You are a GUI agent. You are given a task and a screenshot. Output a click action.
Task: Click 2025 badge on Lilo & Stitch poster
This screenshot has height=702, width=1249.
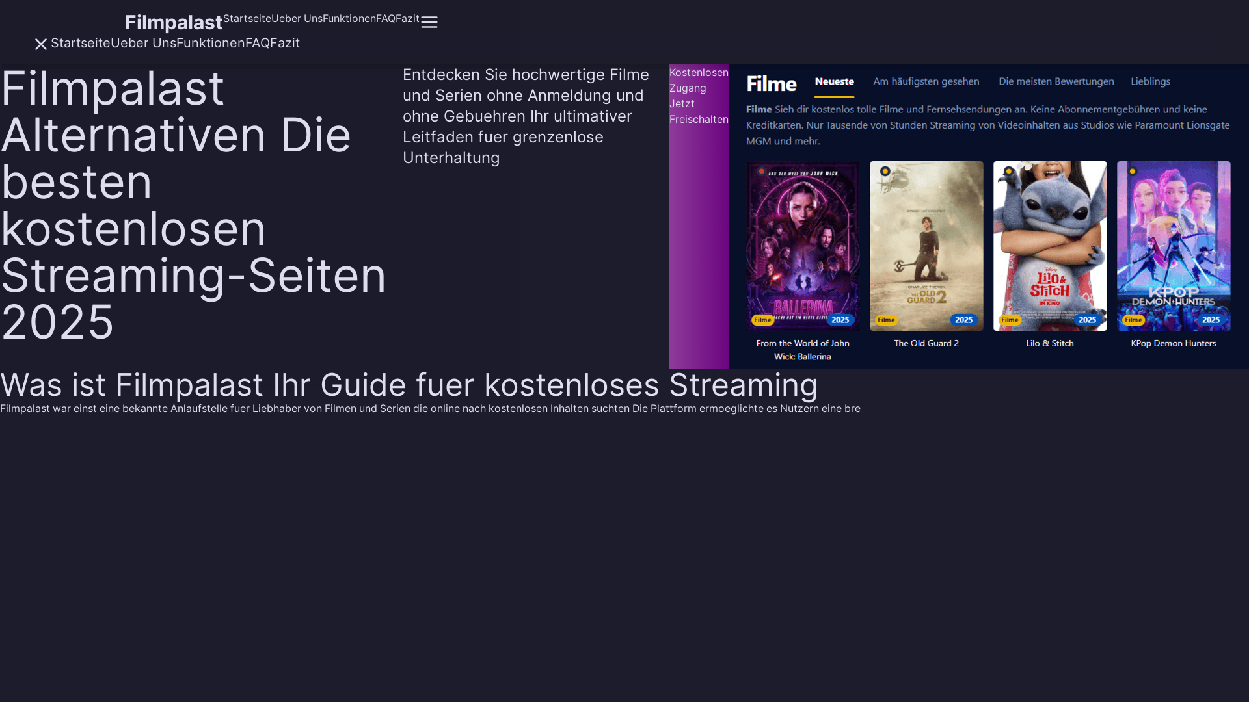click(x=1088, y=320)
